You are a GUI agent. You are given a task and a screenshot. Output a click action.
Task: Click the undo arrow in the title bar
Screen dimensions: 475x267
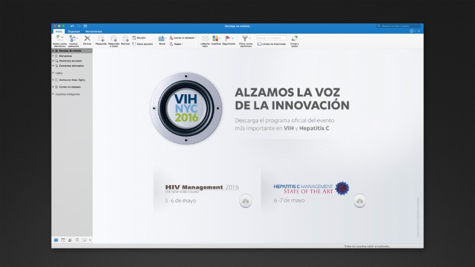[x=72, y=26]
